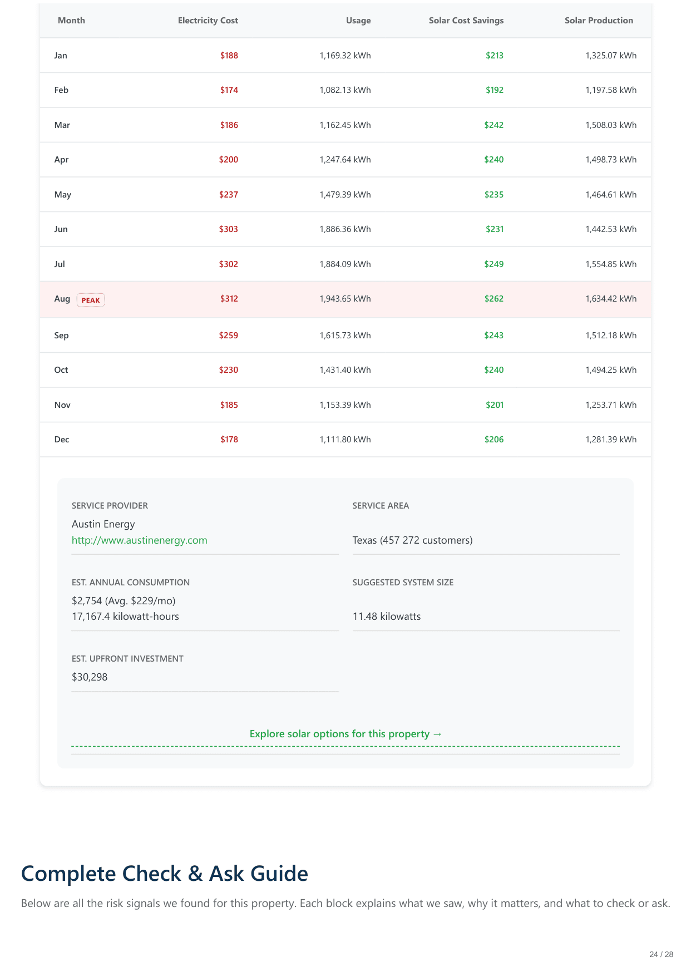Click the 11.48 kilowatts system size

pos(387,617)
